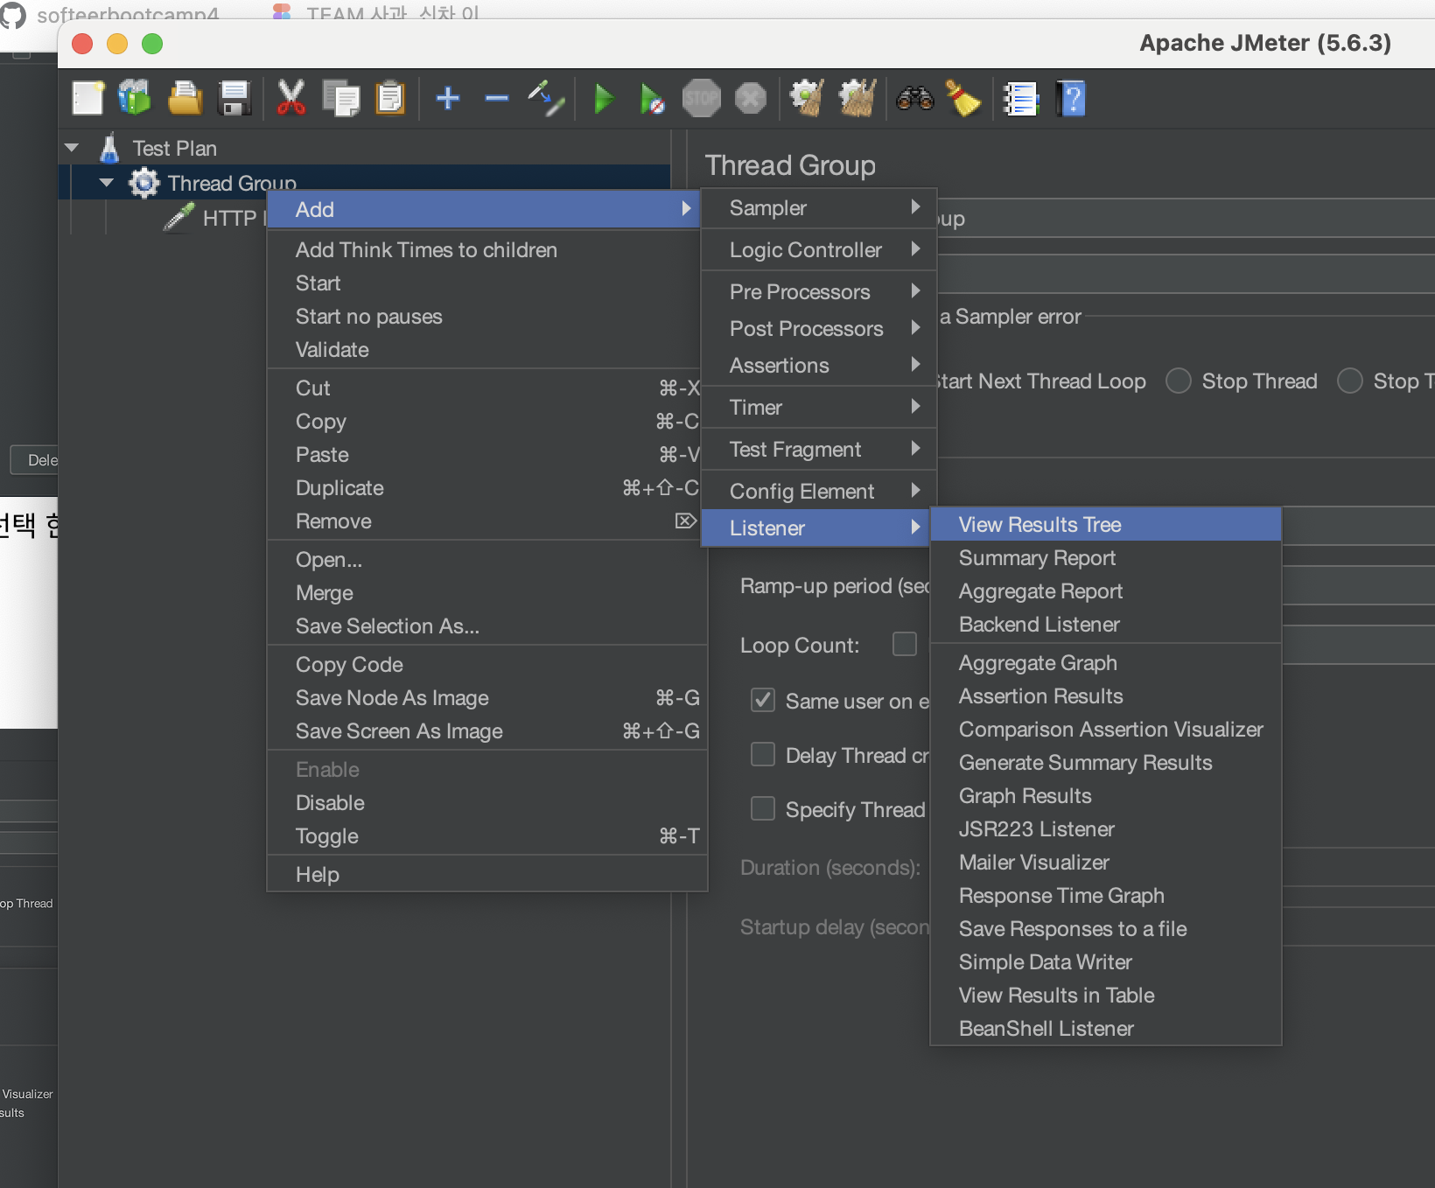Click the Copy icon in toolbar
The width and height of the screenshot is (1435, 1188).
(x=341, y=98)
